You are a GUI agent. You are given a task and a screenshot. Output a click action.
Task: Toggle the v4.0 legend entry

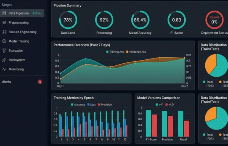[x=170, y=104]
